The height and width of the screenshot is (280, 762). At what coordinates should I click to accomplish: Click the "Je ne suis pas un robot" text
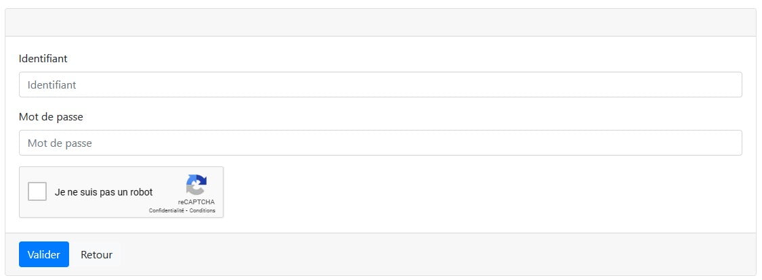104,192
